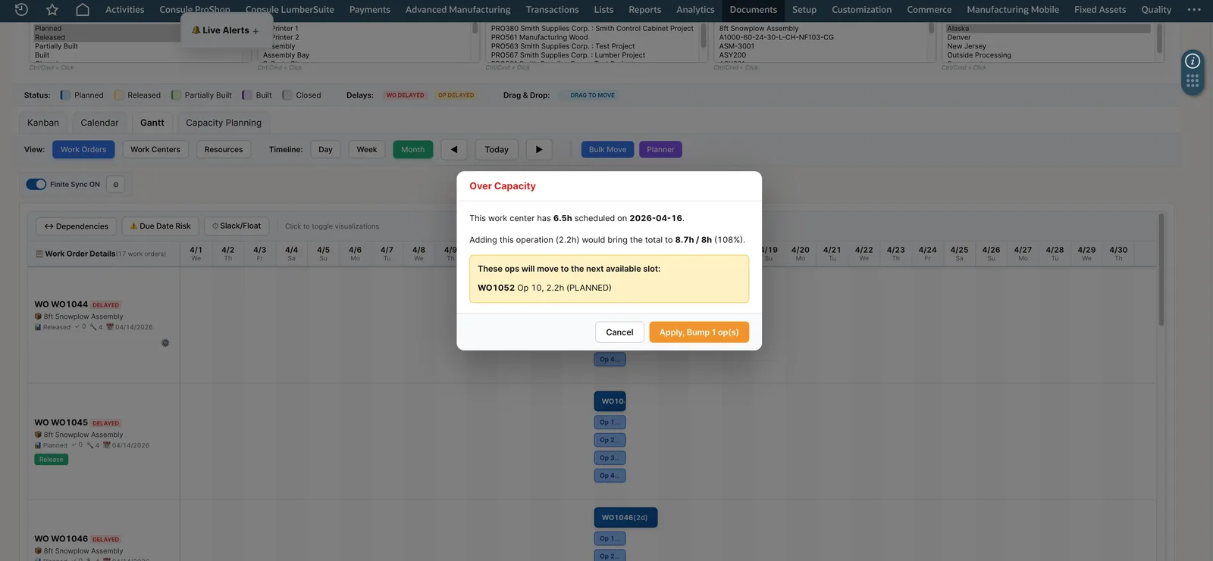Screen dimensions: 1213x561
Task: Click the gear icon in WO1044 row
Action: (x=165, y=343)
